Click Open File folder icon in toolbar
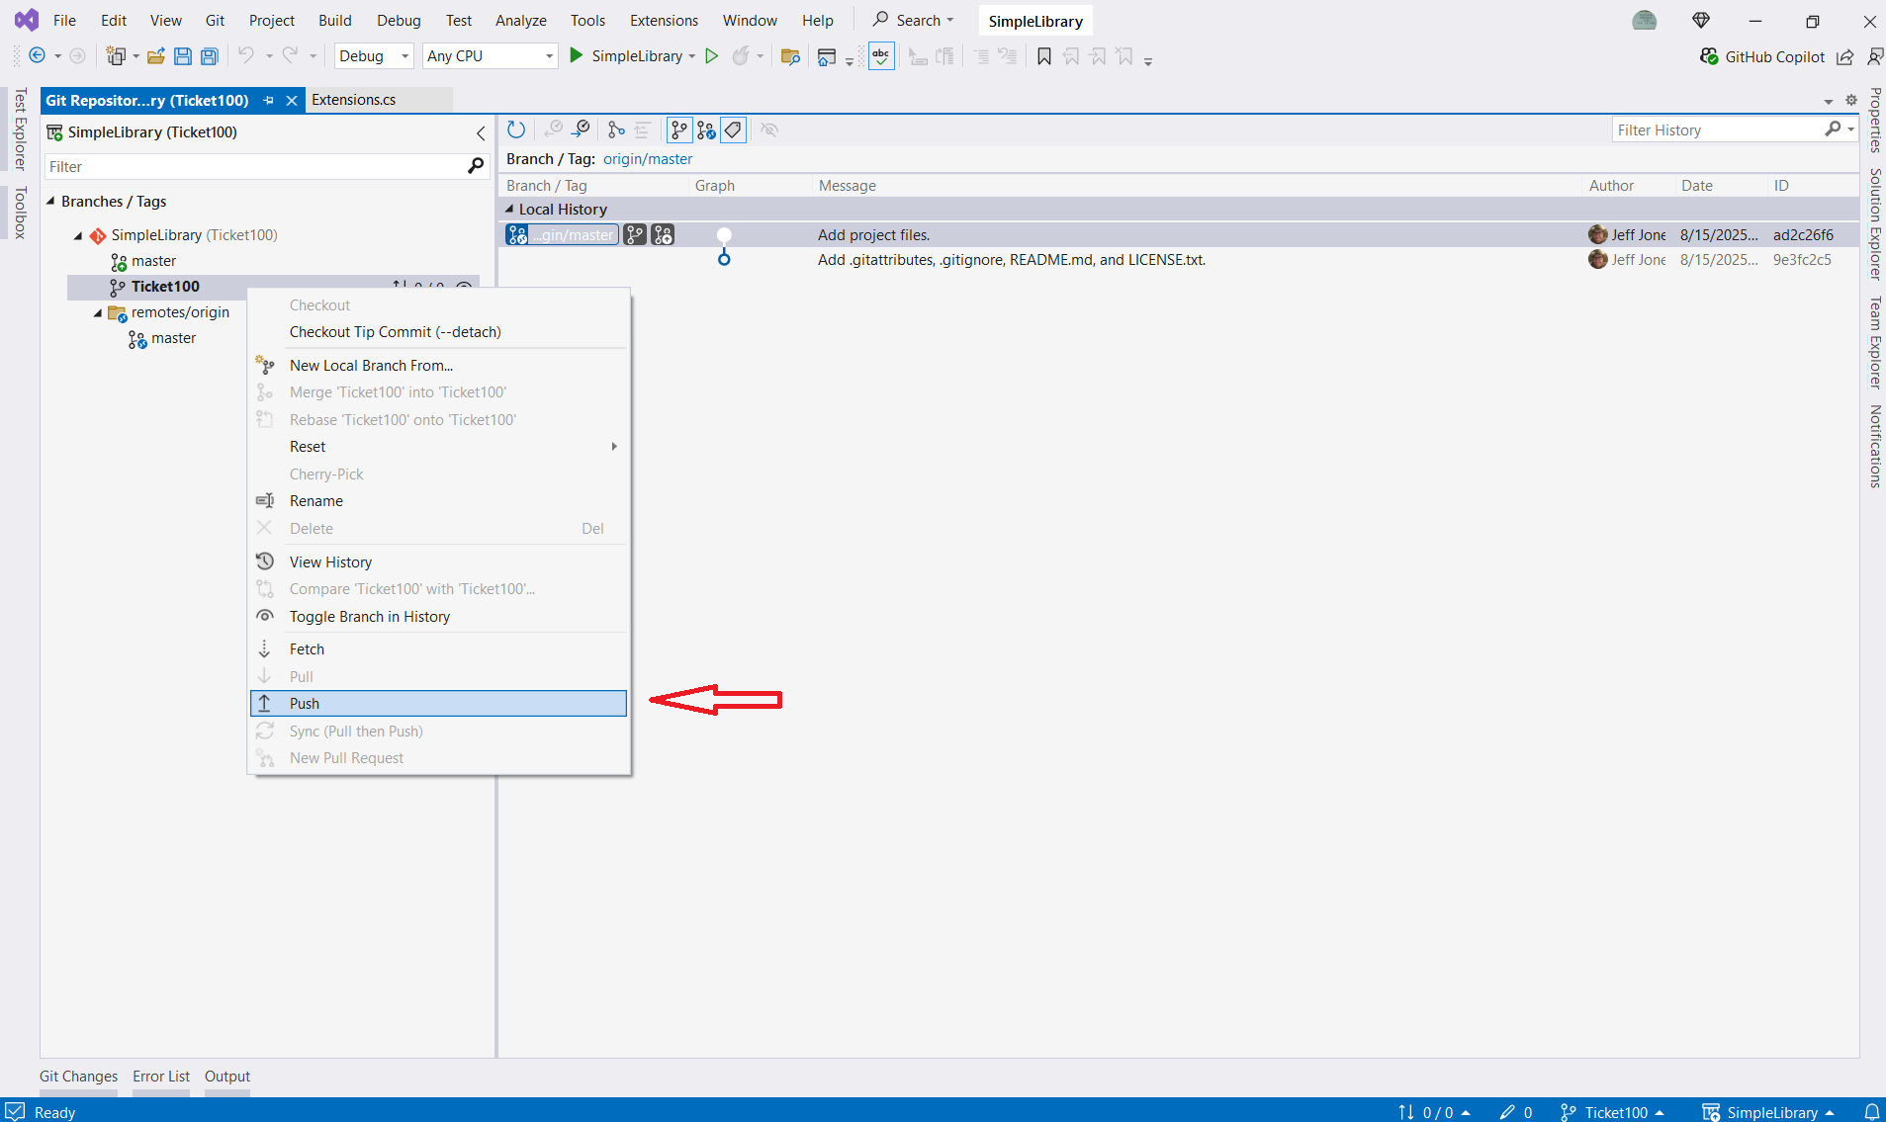Image resolution: width=1886 pixels, height=1122 pixels. [155, 56]
